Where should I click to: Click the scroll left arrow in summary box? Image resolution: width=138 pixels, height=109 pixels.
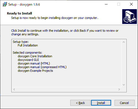[x=14, y=89]
